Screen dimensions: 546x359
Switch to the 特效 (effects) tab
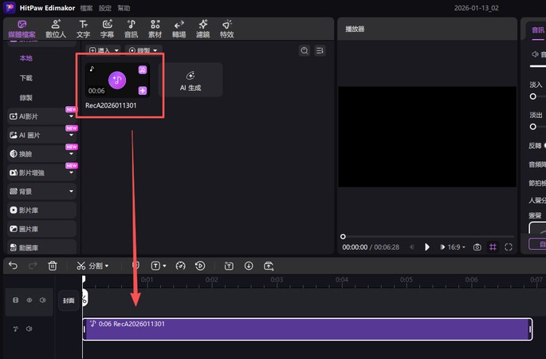click(226, 30)
